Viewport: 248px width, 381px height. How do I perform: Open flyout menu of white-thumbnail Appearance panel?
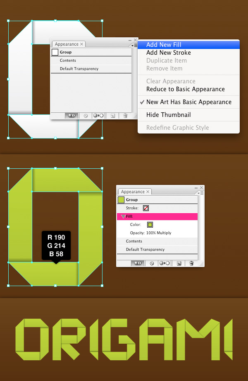click(134, 45)
